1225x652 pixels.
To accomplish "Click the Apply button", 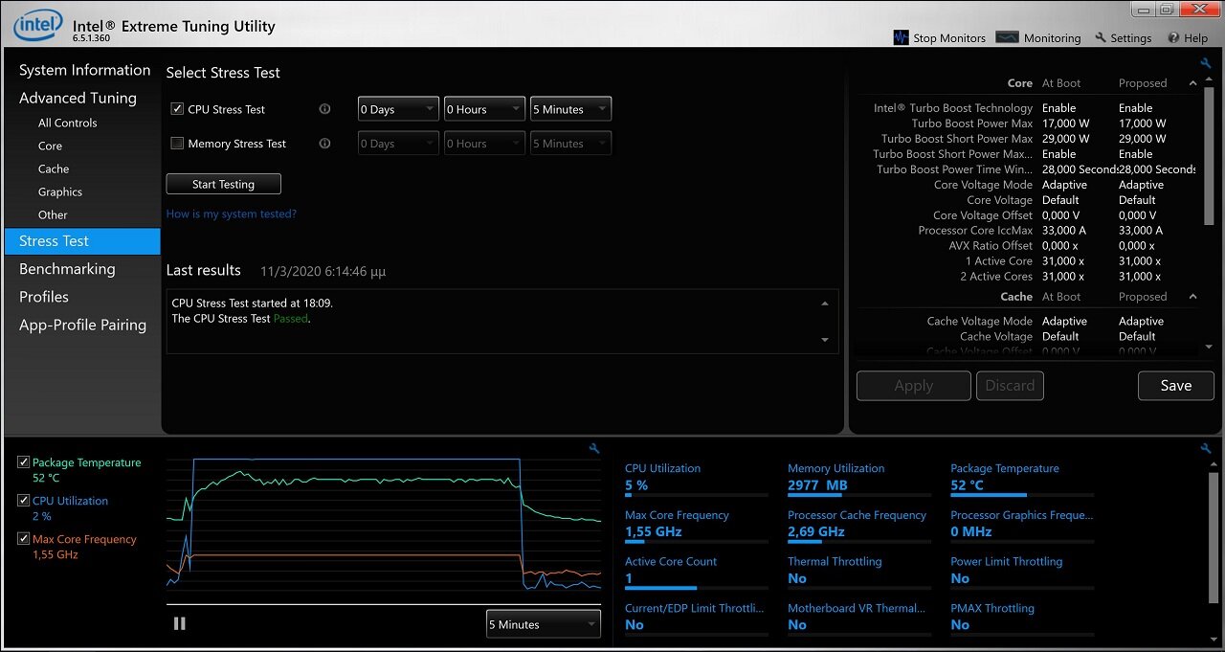I will (x=913, y=386).
